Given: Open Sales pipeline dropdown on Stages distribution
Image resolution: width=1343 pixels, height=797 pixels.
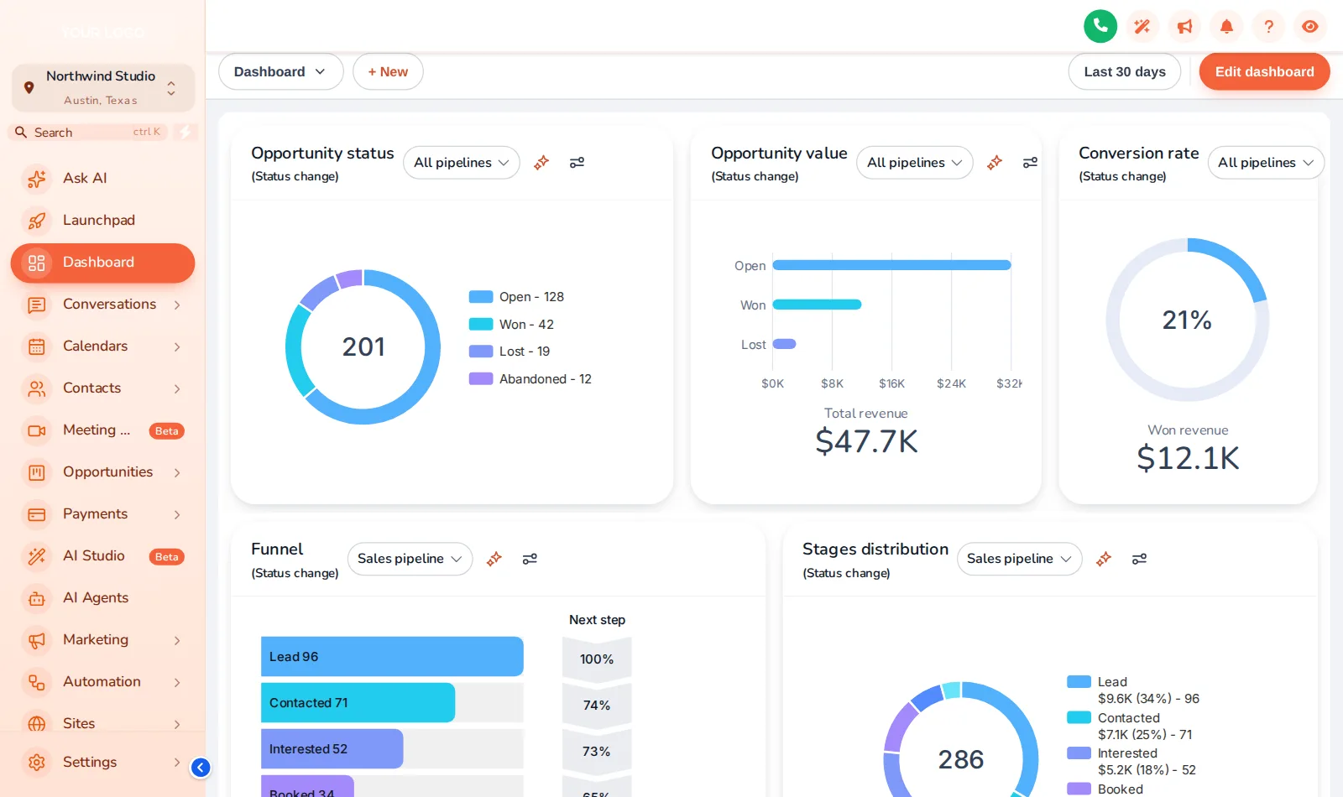Looking at the screenshot, I should pyautogui.click(x=1020, y=558).
